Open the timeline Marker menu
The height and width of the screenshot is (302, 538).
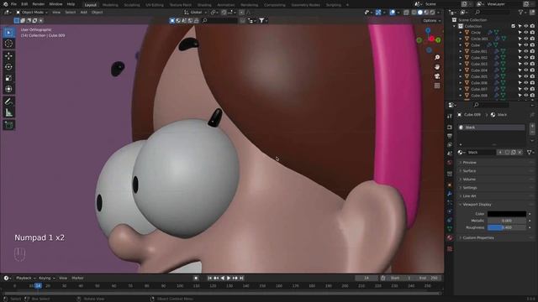[x=78, y=278]
